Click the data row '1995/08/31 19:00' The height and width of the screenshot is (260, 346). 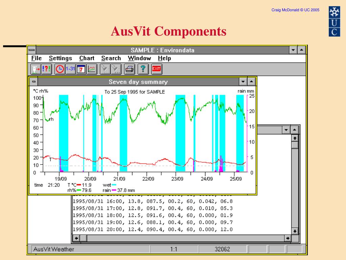tap(152, 222)
